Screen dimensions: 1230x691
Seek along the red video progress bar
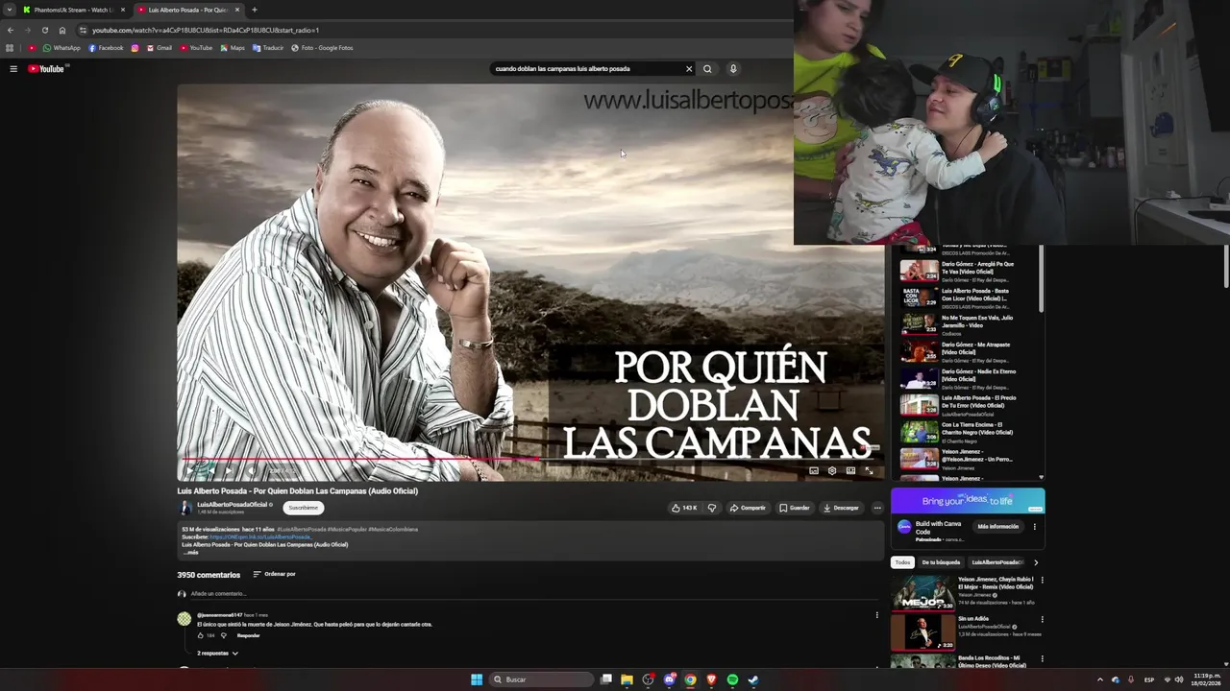click(529, 460)
